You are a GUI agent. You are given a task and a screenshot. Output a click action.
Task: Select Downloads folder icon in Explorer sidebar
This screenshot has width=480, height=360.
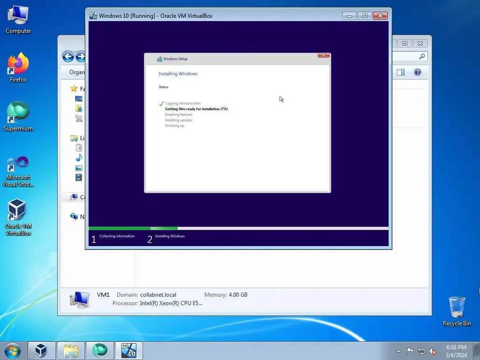click(x=79, y=108)
